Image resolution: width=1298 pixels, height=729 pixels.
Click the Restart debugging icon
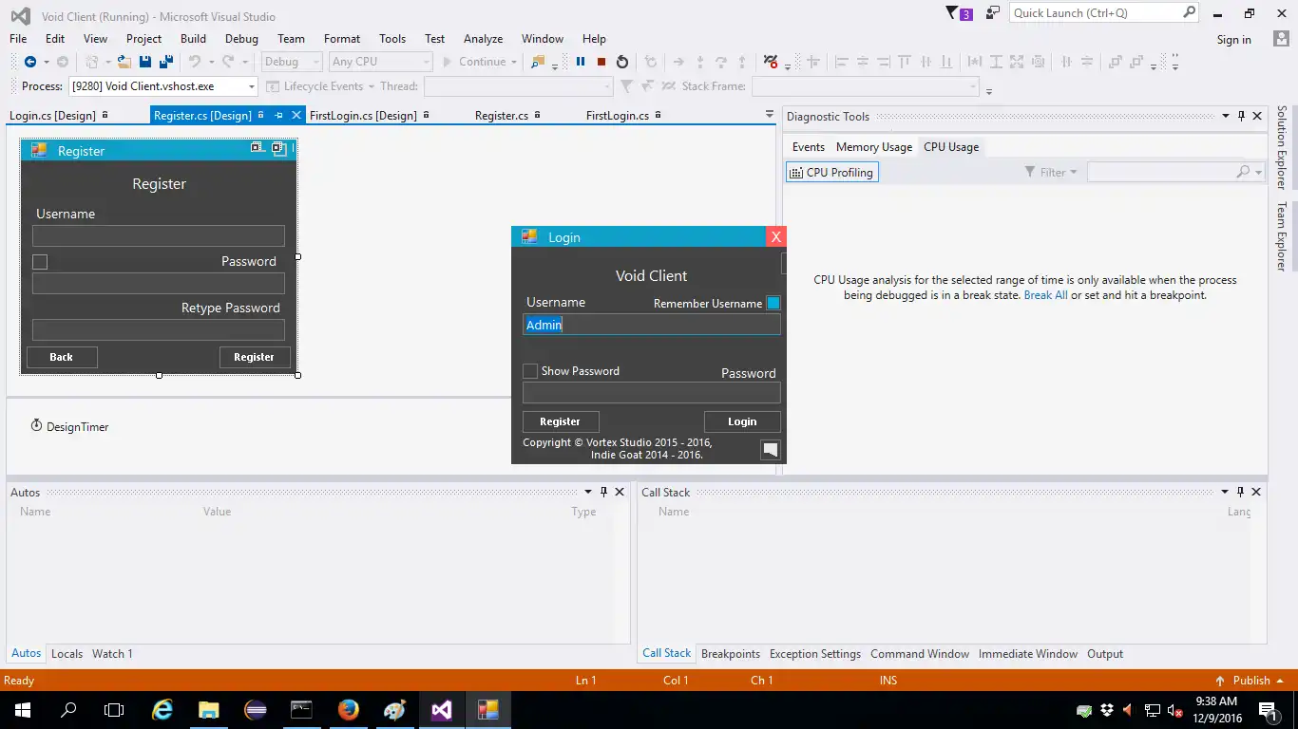pyautogui.click(x=622, y=62)
